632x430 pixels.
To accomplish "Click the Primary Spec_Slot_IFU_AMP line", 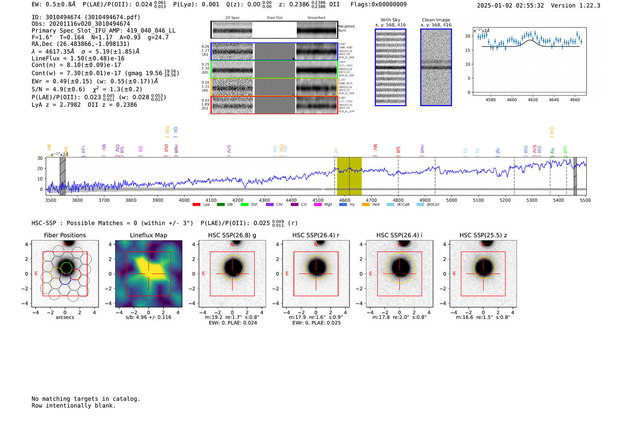I will tap(103, 31).
